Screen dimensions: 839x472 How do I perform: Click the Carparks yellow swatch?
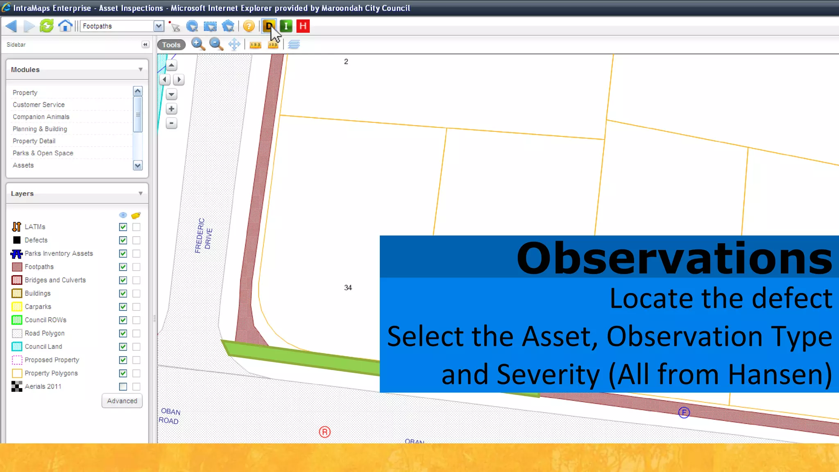pyautogui.click(x=17, y=307)
